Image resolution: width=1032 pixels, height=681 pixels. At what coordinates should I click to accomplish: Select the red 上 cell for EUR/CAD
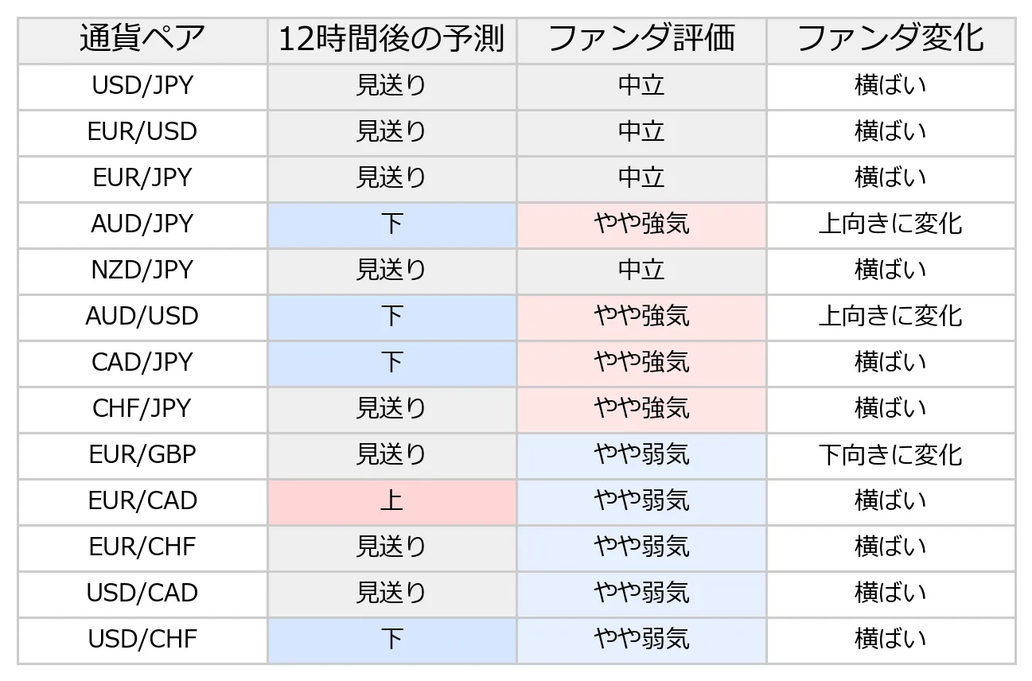[391, 500]
